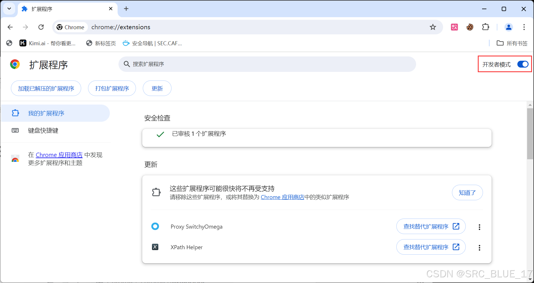Open the pink translate extension icon

pos(454,27)
